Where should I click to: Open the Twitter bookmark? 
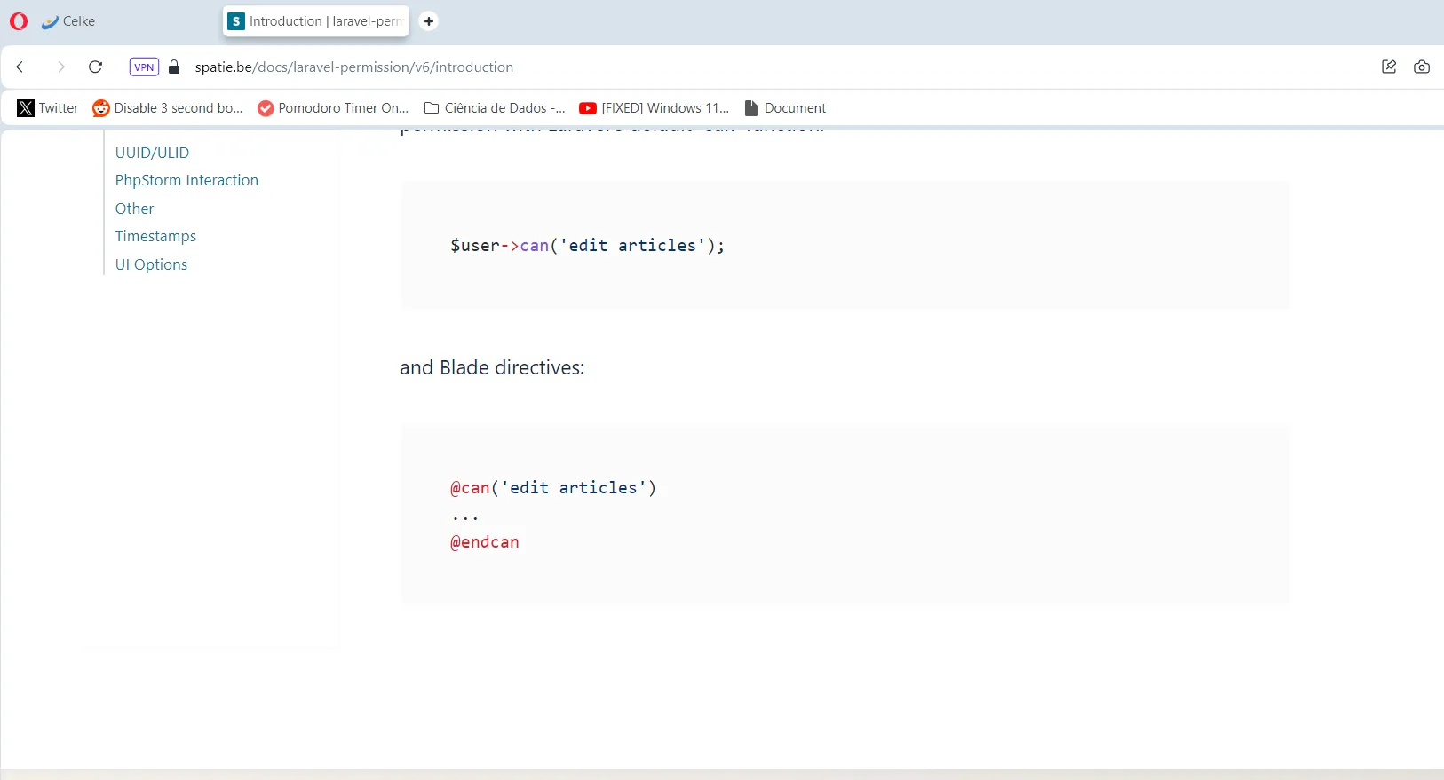click(x=48, y=108)
